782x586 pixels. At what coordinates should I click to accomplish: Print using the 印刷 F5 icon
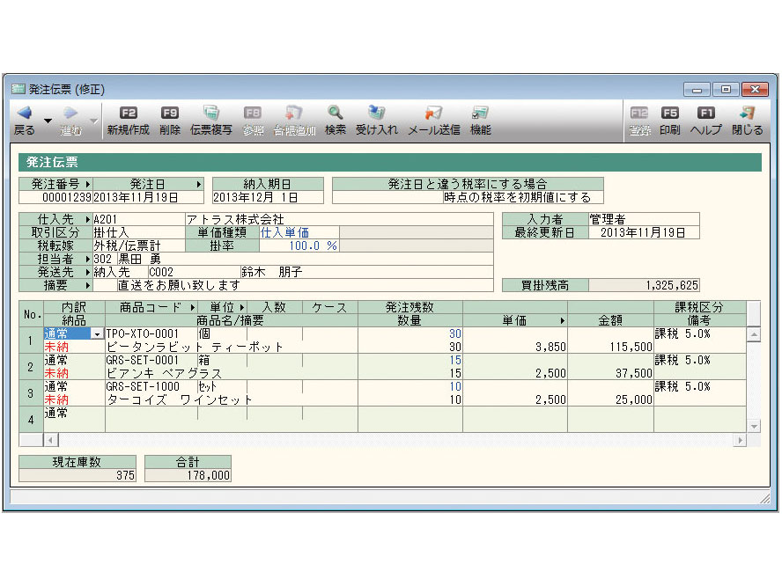(x=669, y=114)
